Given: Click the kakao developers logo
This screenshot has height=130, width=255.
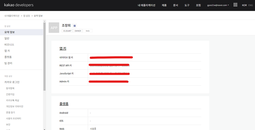Looking at the screenshot, I should click(x=19, y=5).
